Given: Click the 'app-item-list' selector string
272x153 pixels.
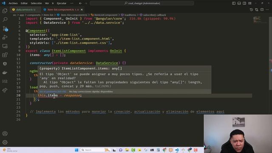Looking at the screenshot, I should point(65,35).
